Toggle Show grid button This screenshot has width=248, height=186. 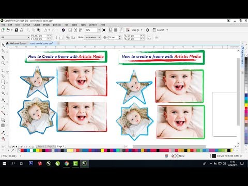tap(116, 30)
